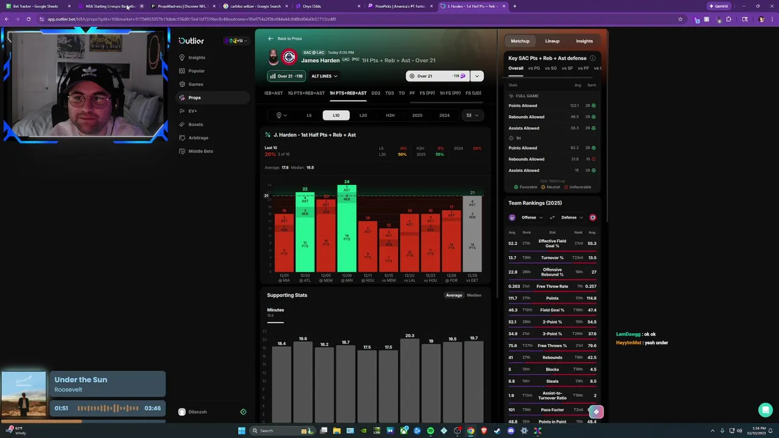This screenshot has width=779, height=438.
Task: Click the Clippers logo in Team Rankings
Action: (x=593, y=217)
